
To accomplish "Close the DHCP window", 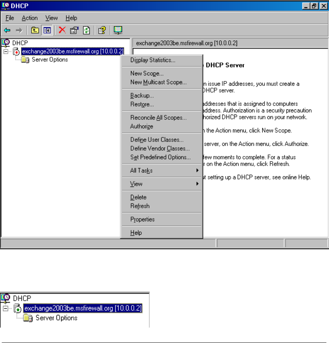I will click(x=323, y=6).
